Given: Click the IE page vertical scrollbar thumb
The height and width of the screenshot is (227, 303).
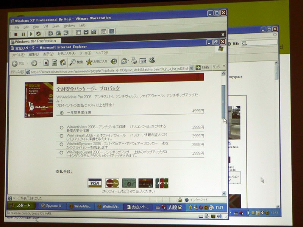Looking at the screenshot, I should coord(223,101).
